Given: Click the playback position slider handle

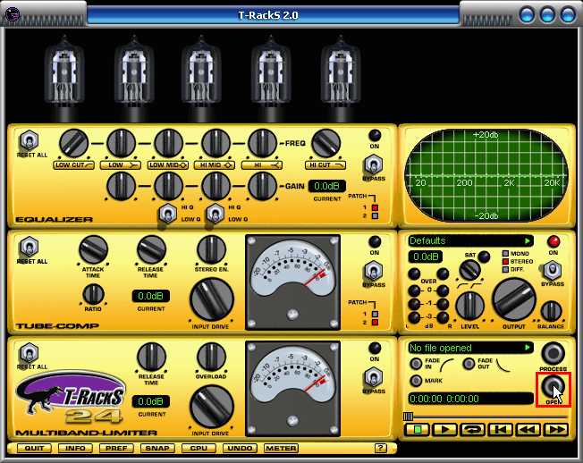Looking at the screenshot, I should [409, 416].
